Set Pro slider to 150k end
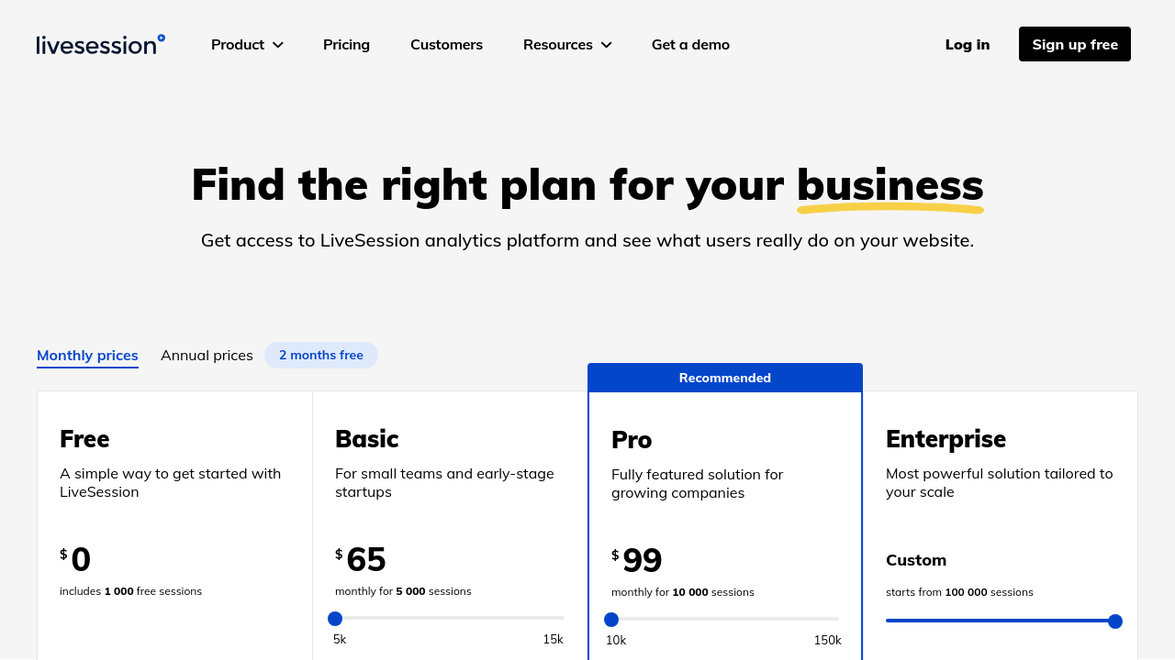Image resolution: width=1175 pixels, height=660 pixels. [x=838, y=619]
